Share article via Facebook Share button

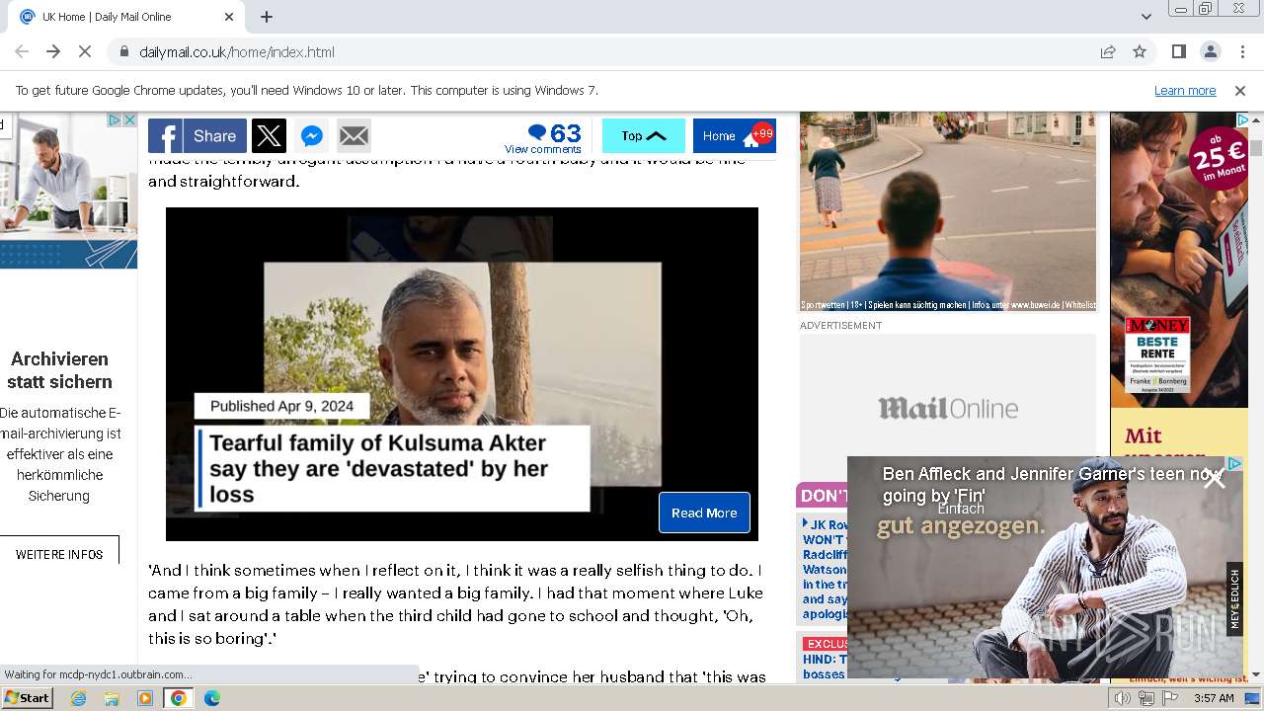click(x=197, y=136)
